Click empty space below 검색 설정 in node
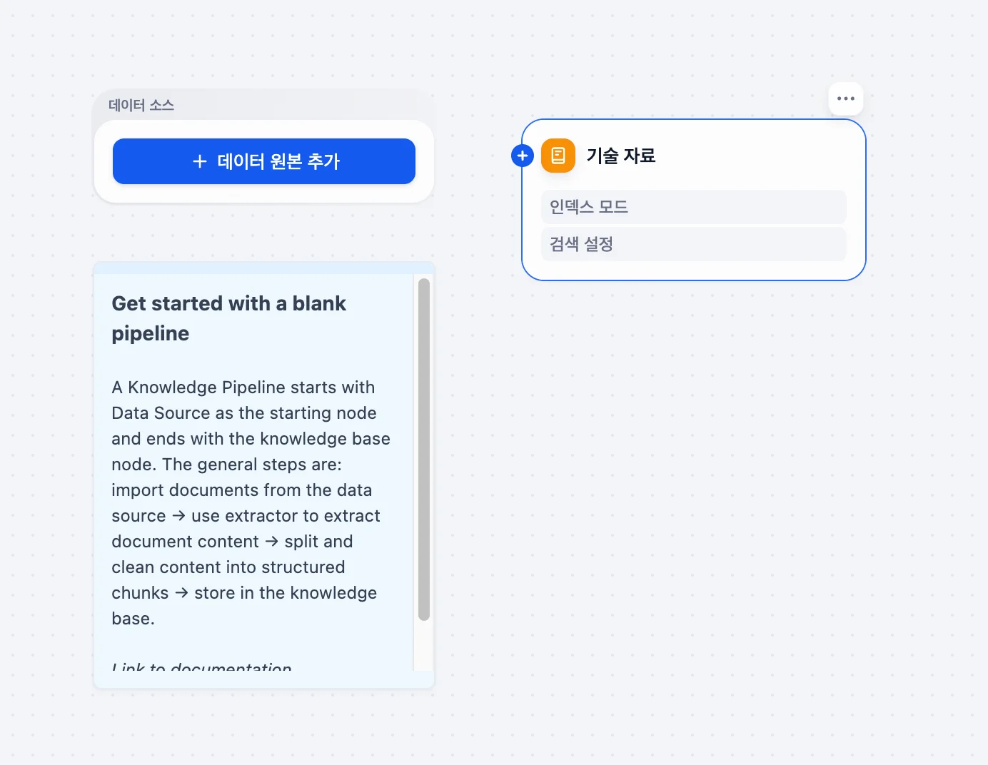This screenshot has width=988, height=765. (693, 271)
